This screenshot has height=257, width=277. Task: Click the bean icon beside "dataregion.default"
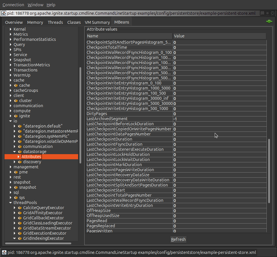pyautogui.click(x=20, y=126)
